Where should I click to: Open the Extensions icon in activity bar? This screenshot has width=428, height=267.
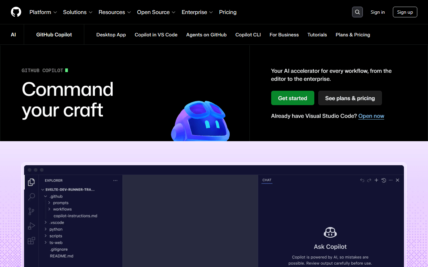[31, 241]
